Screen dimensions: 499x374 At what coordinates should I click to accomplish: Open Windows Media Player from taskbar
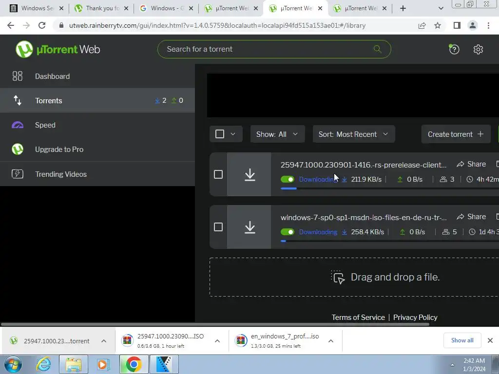pyautogui.click(x=103, y=364)
